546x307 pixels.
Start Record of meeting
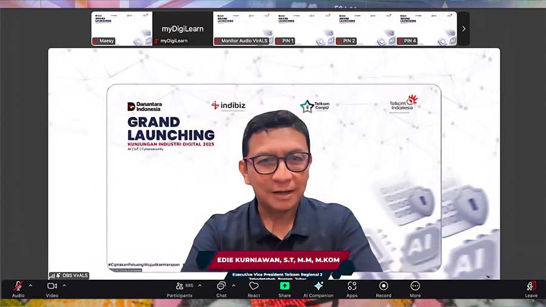tap(383, 289)
